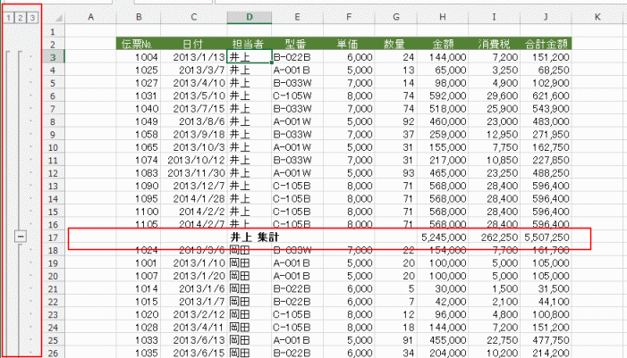The height and width of the screenshot is (358, 627).
Task: Select row 2 header
Action: click(x=52, y=43)
